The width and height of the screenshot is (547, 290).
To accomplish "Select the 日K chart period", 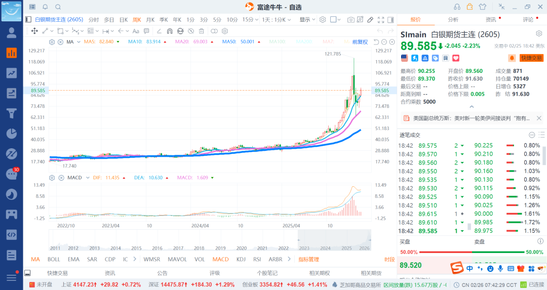I will click(x=124, y=20).
